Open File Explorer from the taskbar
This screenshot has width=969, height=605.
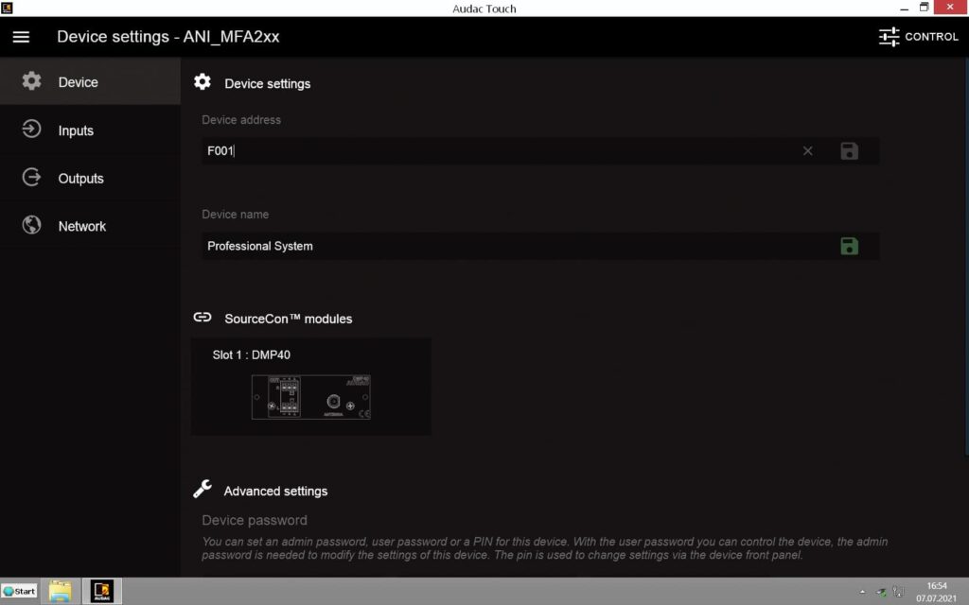(61, 592)
